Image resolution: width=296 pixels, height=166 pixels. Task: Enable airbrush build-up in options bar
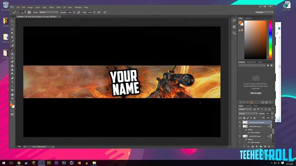click(x=99, y=12)
